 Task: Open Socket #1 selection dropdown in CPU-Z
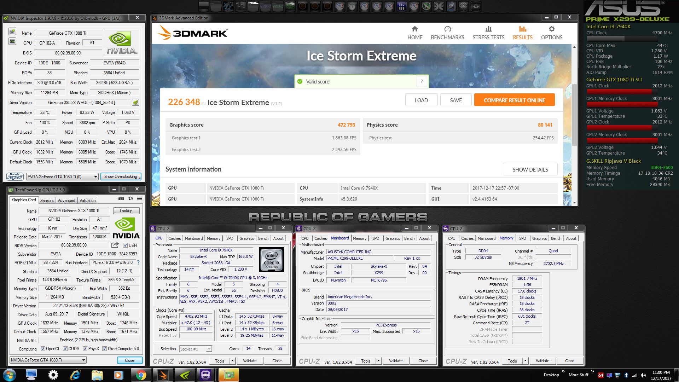[196, 349]
